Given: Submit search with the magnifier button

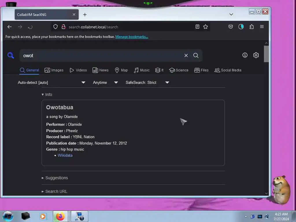Looking at the screenshot, I should click(196, 55).
